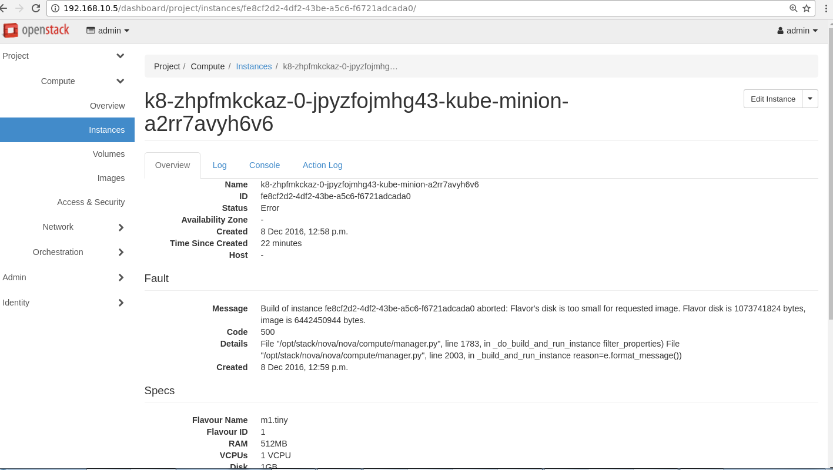Open the zoom magnifier icon in address bar
This screenshot has width=833, height=470.
(794, 8)
